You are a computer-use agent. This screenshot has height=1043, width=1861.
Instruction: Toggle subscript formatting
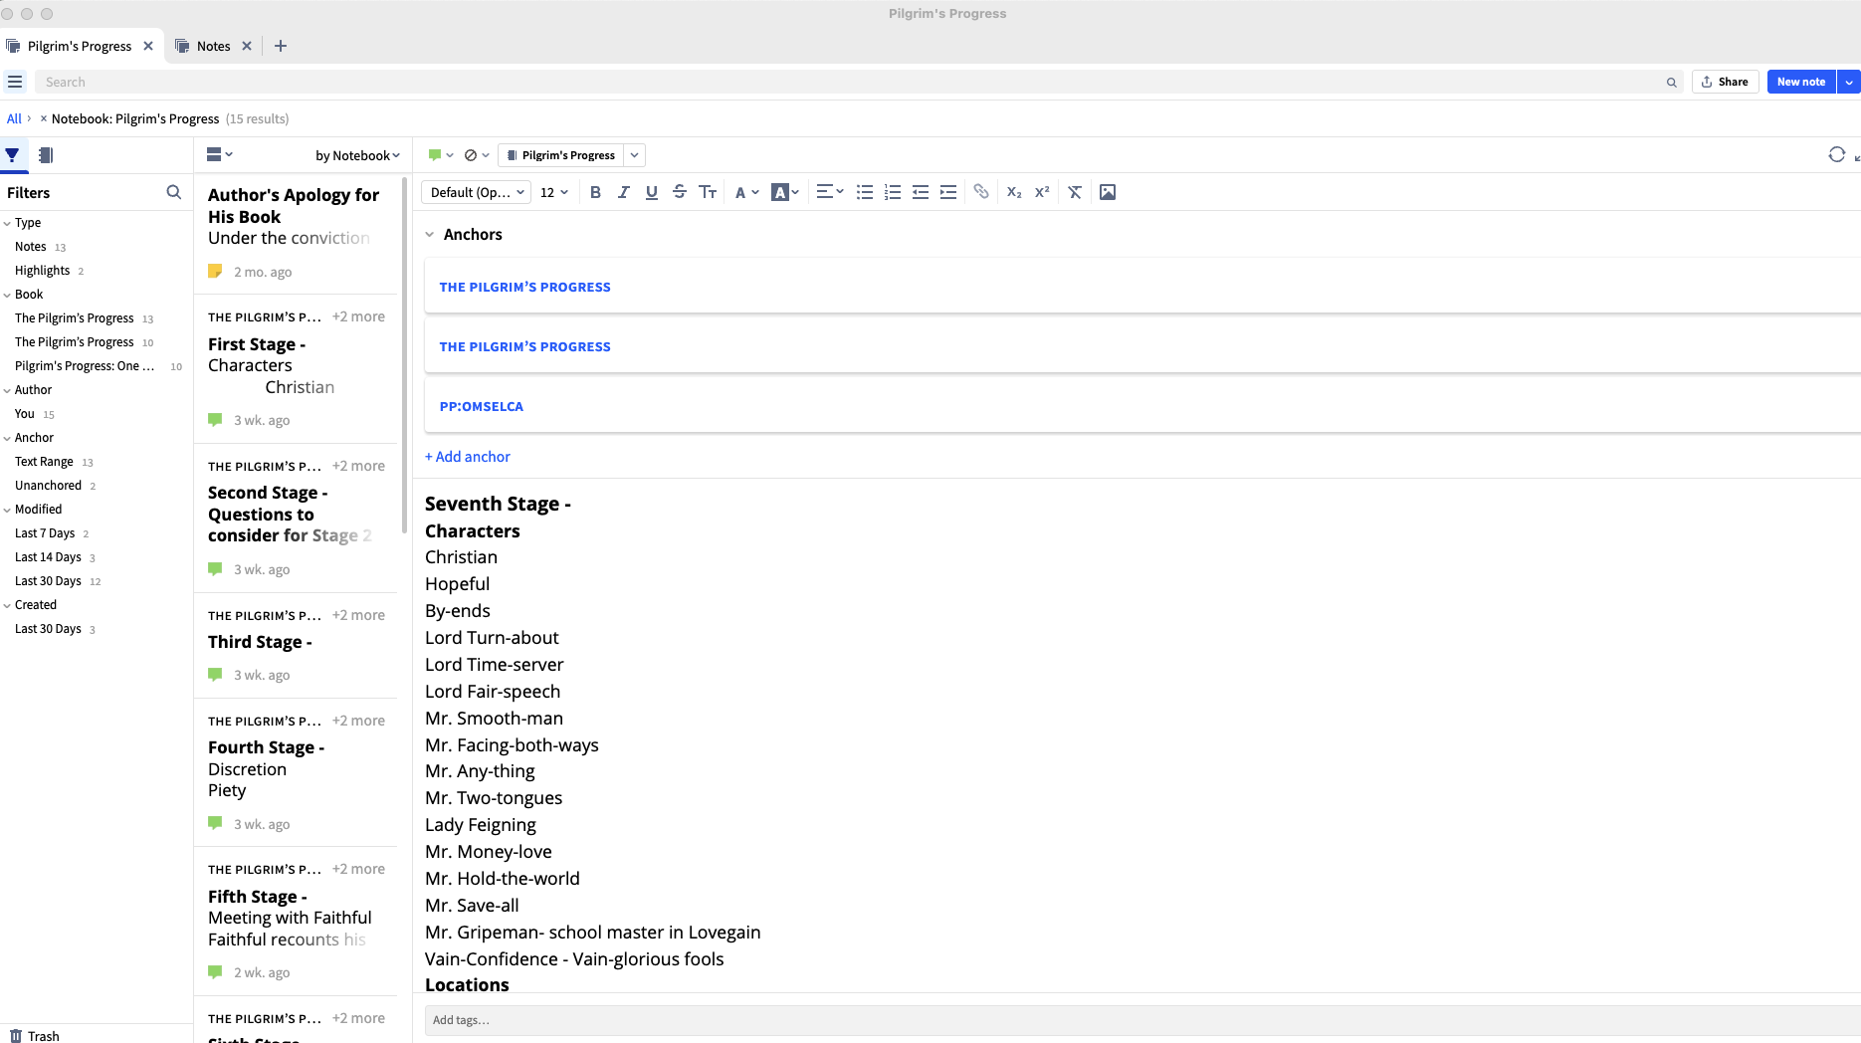[1014, 192]
